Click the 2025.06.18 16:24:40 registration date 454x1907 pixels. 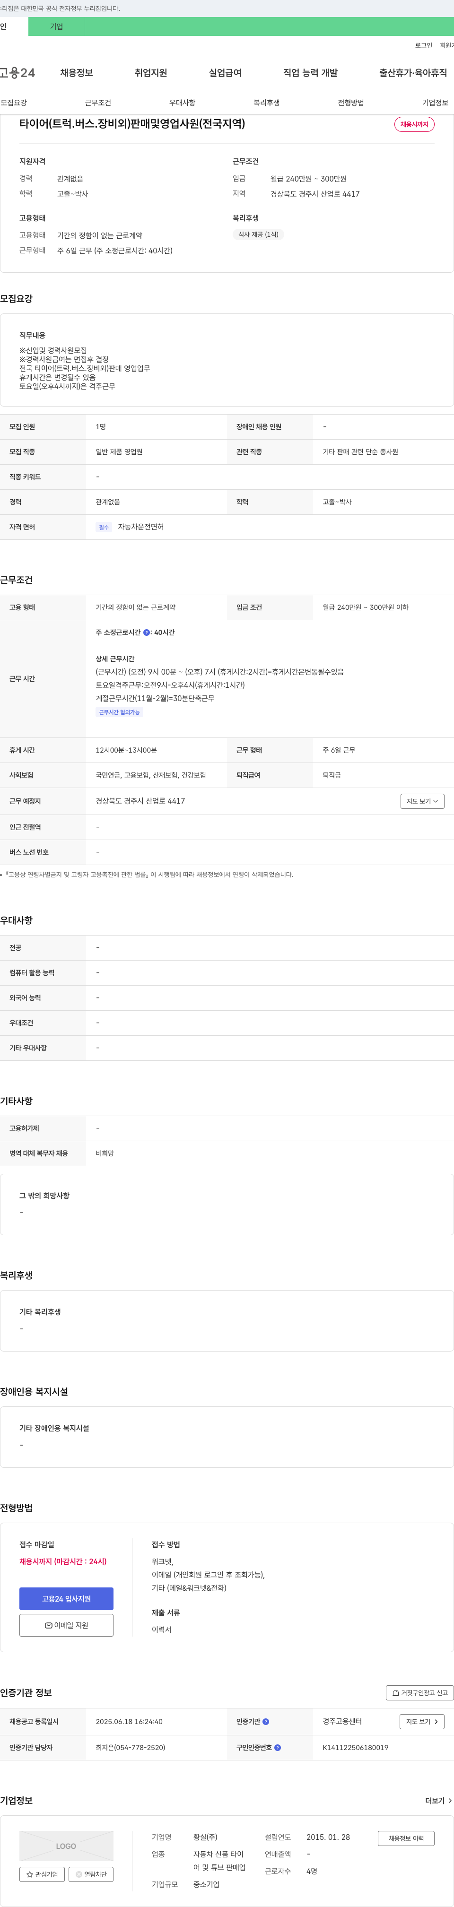[x=129, y=1722]
